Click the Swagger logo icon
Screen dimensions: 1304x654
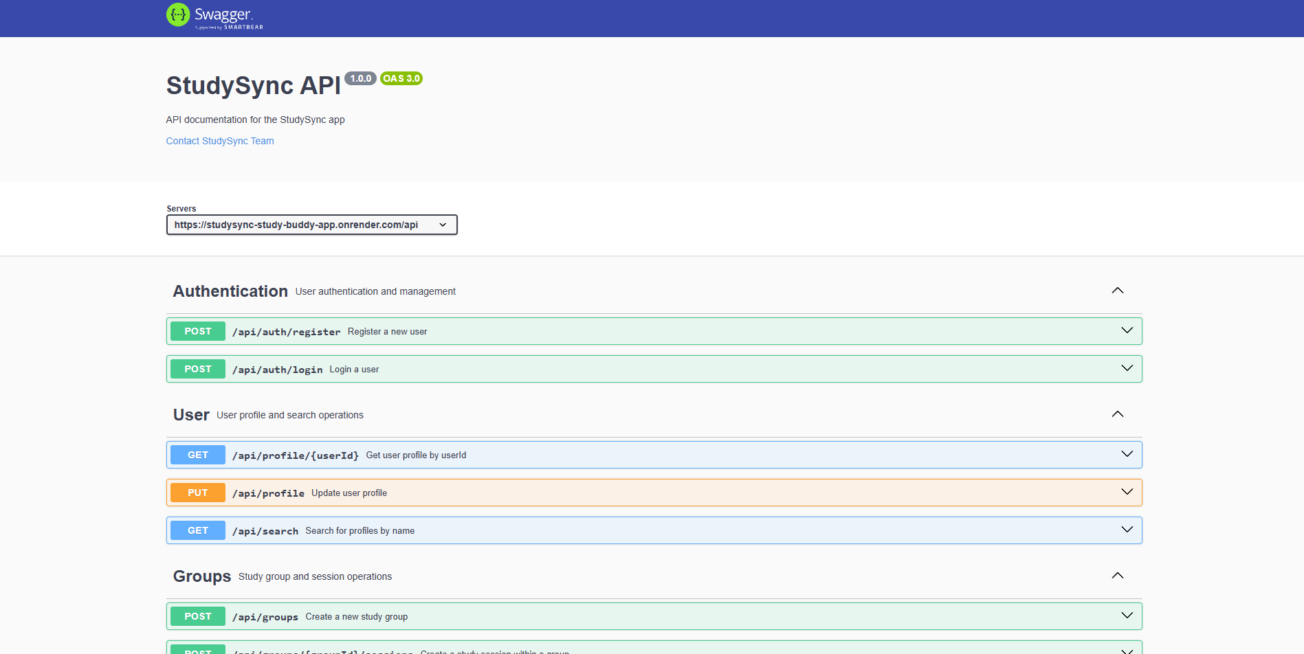point(178,14)
